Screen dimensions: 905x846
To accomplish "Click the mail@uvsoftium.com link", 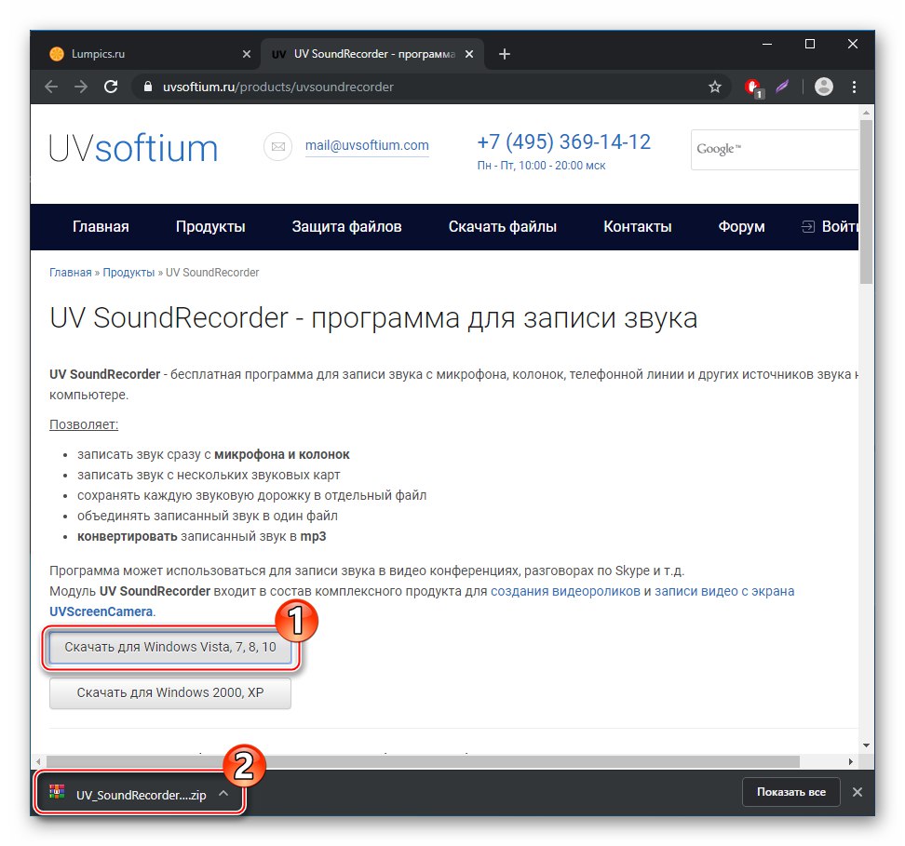I will click(367, 145).
